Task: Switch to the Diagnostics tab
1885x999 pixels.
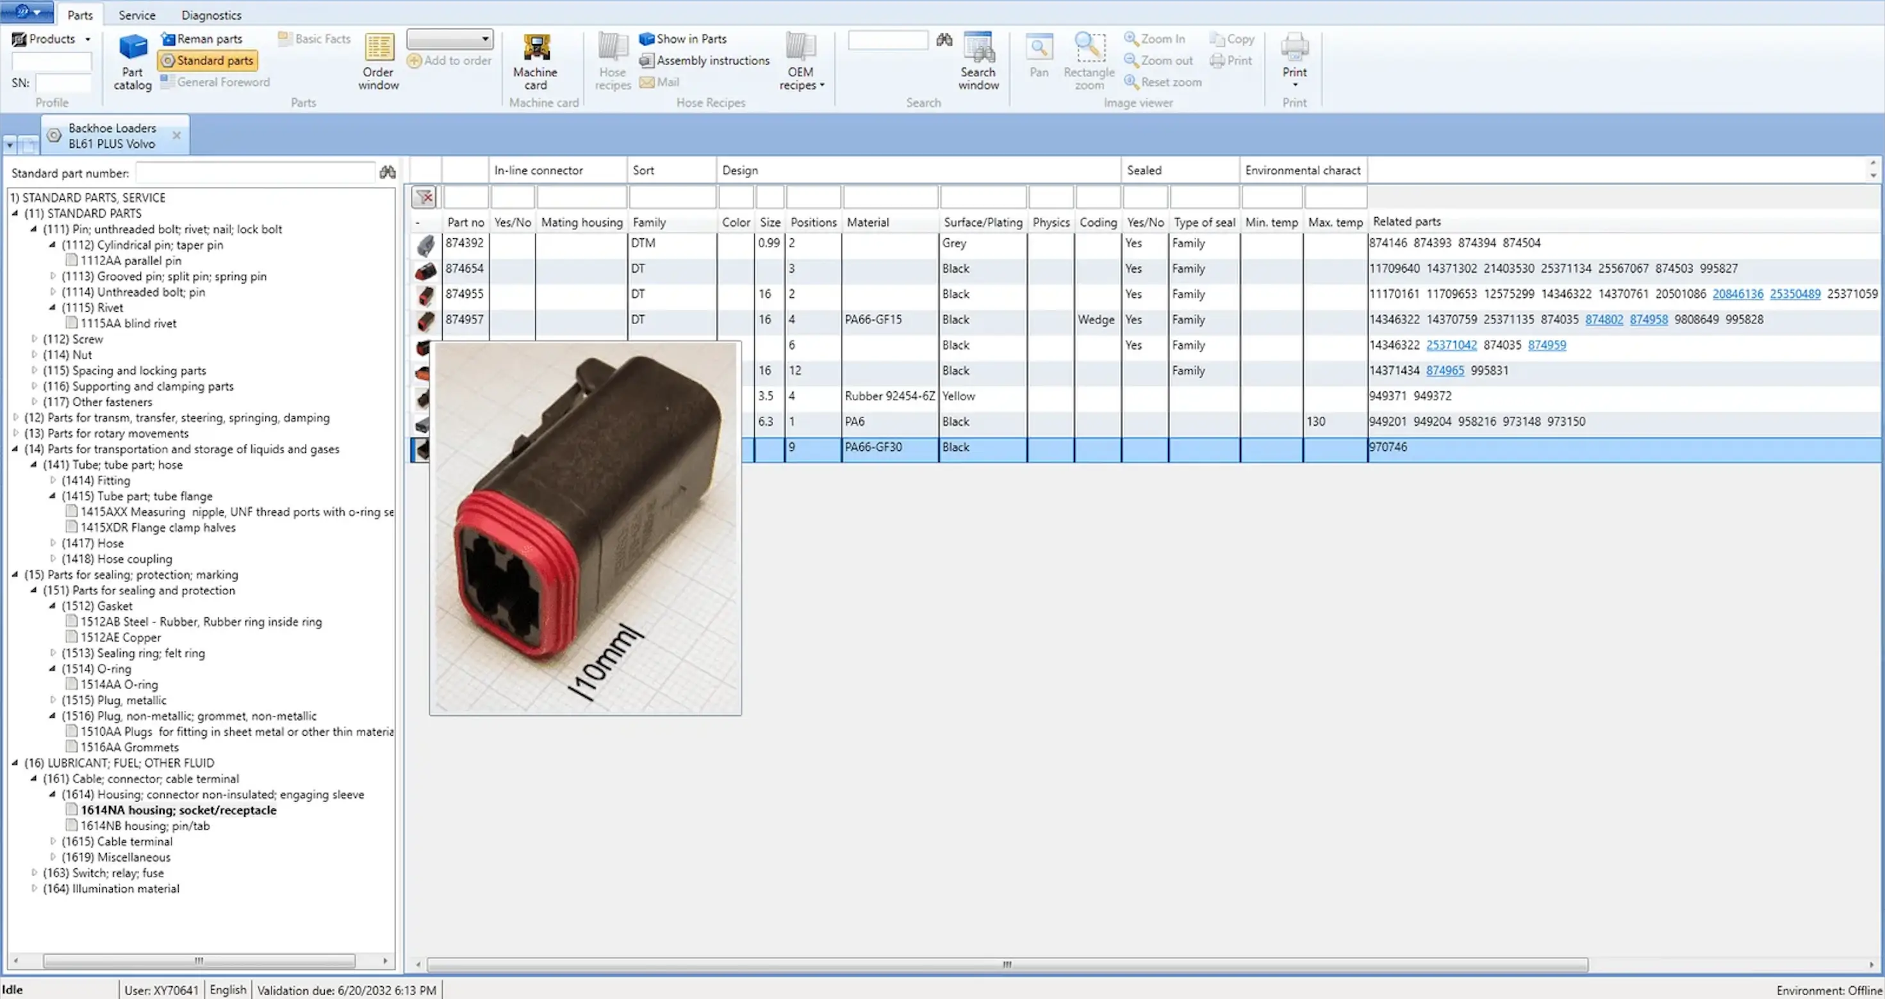Action: (211, 15)
